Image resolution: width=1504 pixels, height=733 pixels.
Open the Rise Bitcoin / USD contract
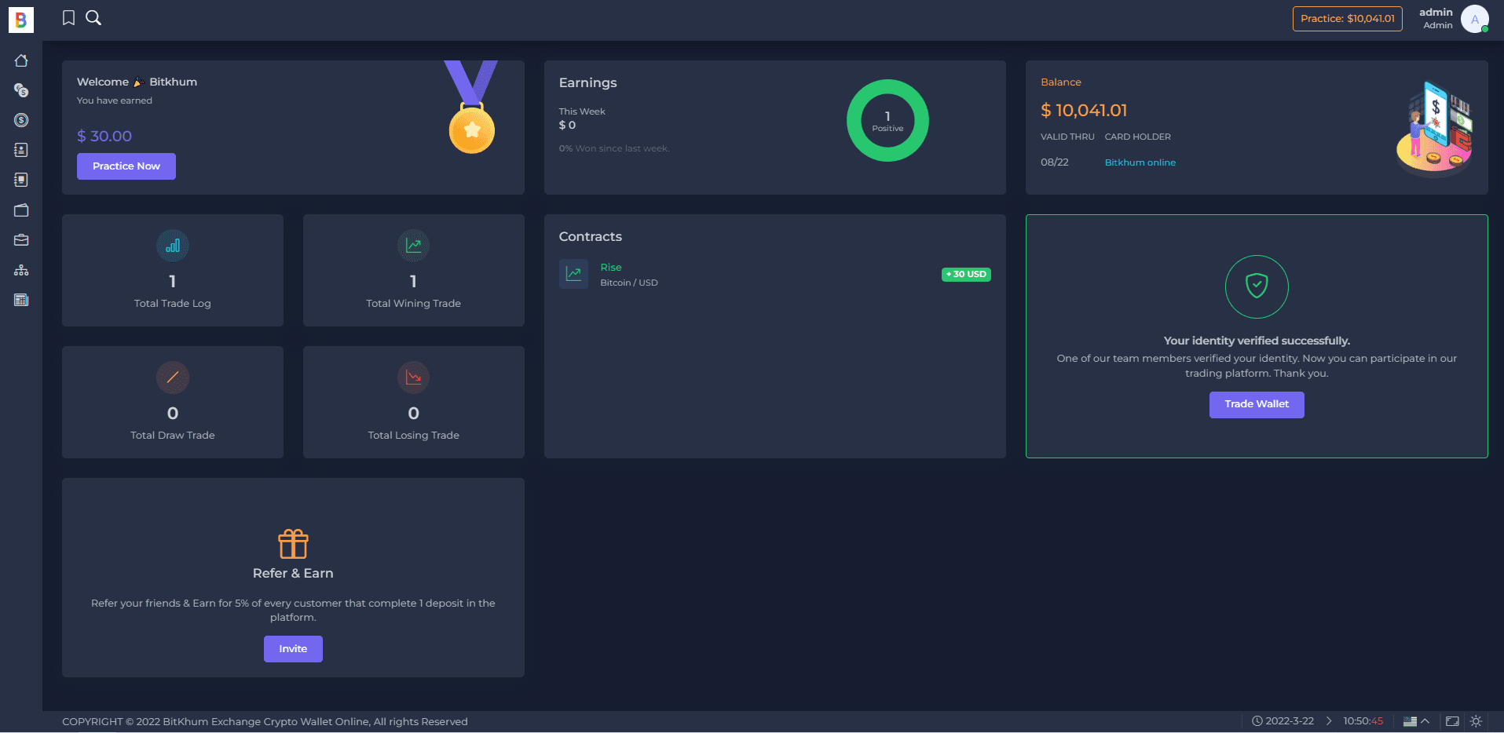tap(611, 275)
